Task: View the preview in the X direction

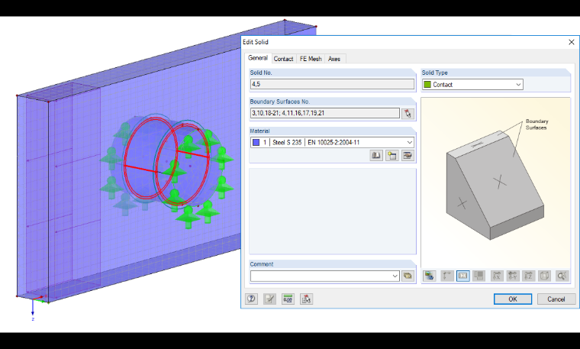Action: pos(497,276)
